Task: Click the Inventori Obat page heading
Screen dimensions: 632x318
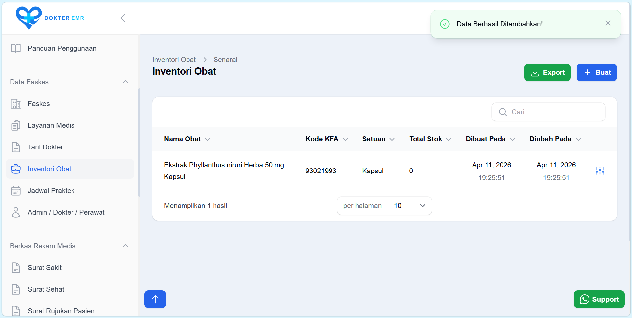Action: [184, 71]
